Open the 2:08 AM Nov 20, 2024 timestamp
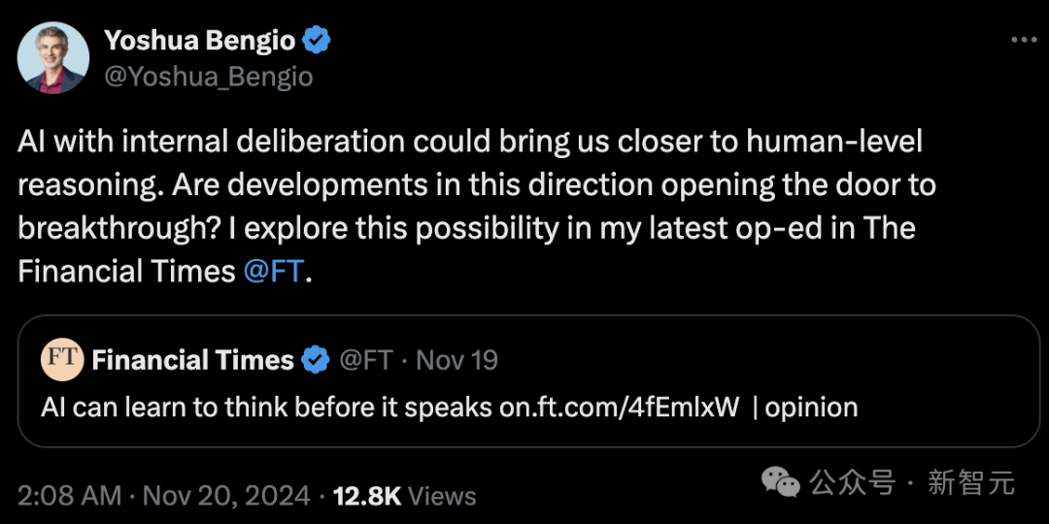Screen dimensions: 1049x524 point(163,496)
